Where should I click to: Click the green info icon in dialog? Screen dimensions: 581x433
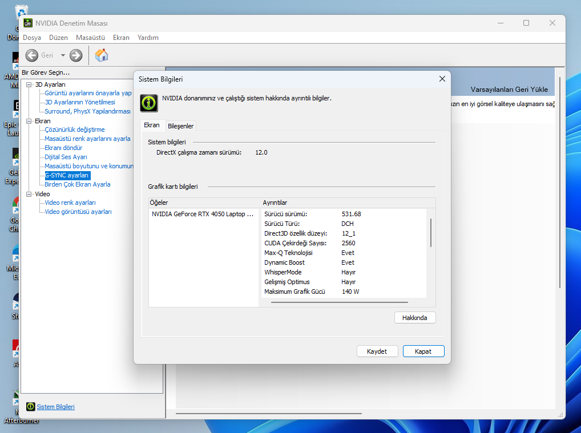[x=149, y=103]
